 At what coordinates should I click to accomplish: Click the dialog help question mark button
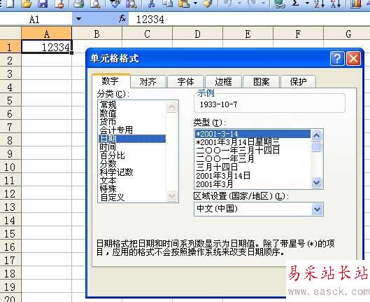click(x=337, y=58)
